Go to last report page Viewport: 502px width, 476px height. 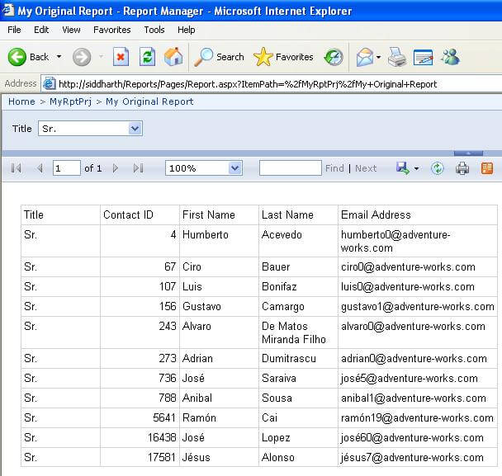139,168
